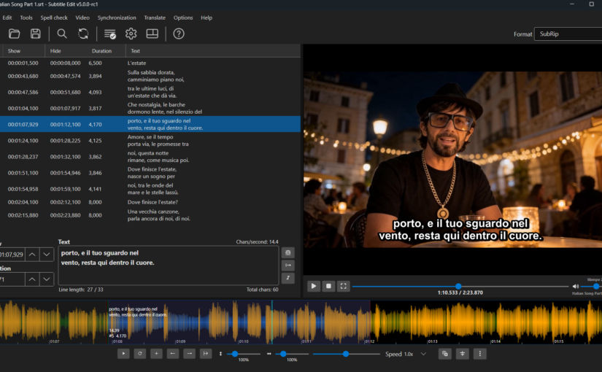Click the waveform play button
The image size is (602, 372).
click(123, 354)
